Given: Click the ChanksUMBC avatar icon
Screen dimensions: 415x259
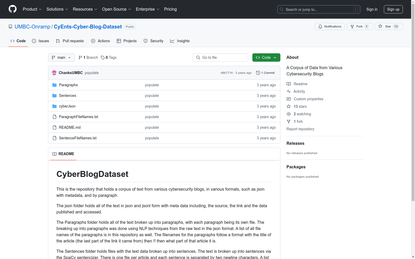Looking at the screenshot, I should 54,73.
